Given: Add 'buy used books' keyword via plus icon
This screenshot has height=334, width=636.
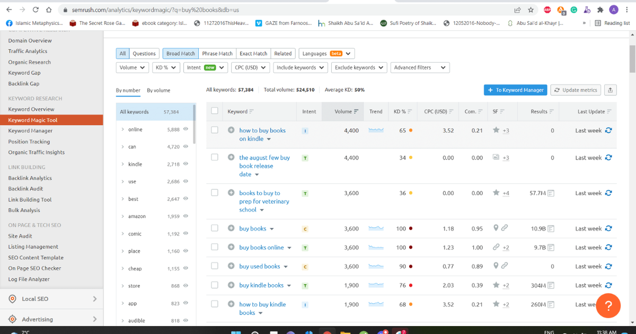Looking at the screenshot, I should pyautogui.click(x=231, y=266).
